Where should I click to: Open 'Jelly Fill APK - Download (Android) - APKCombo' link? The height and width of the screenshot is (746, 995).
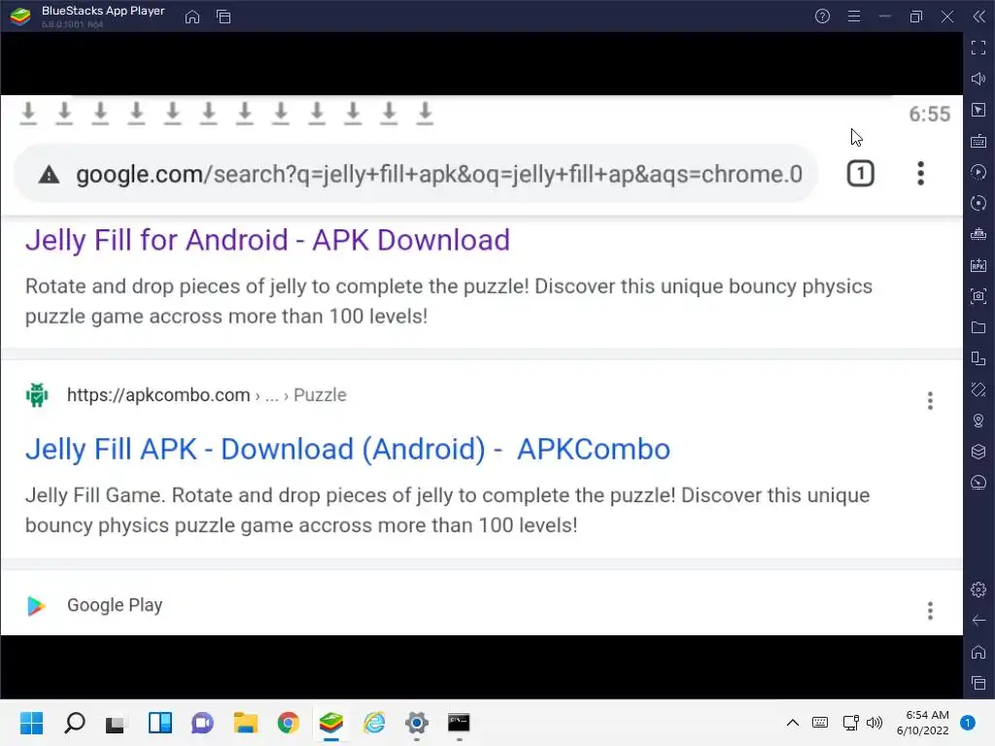coord(348,450)
